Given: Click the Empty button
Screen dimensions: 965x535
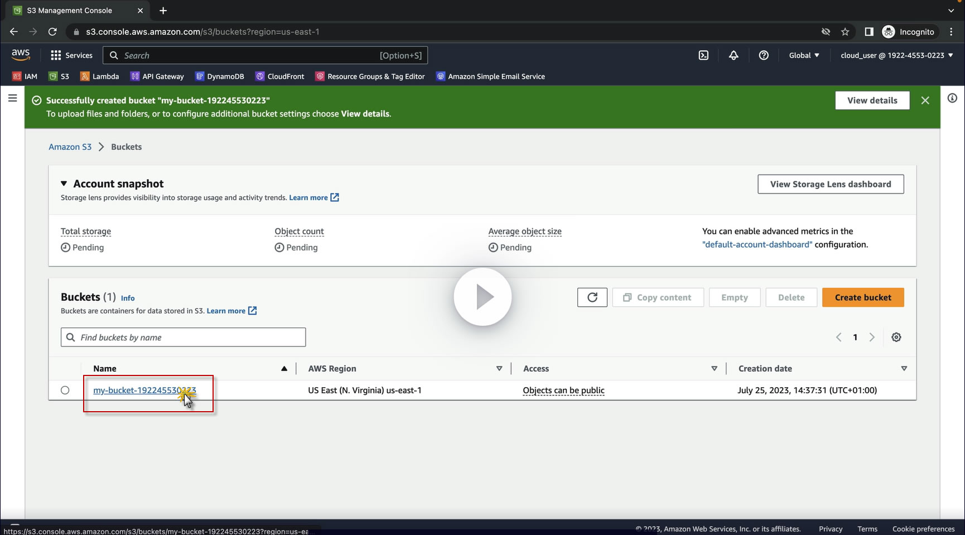Looking at the screenshot, I should (x=735, y=297).
